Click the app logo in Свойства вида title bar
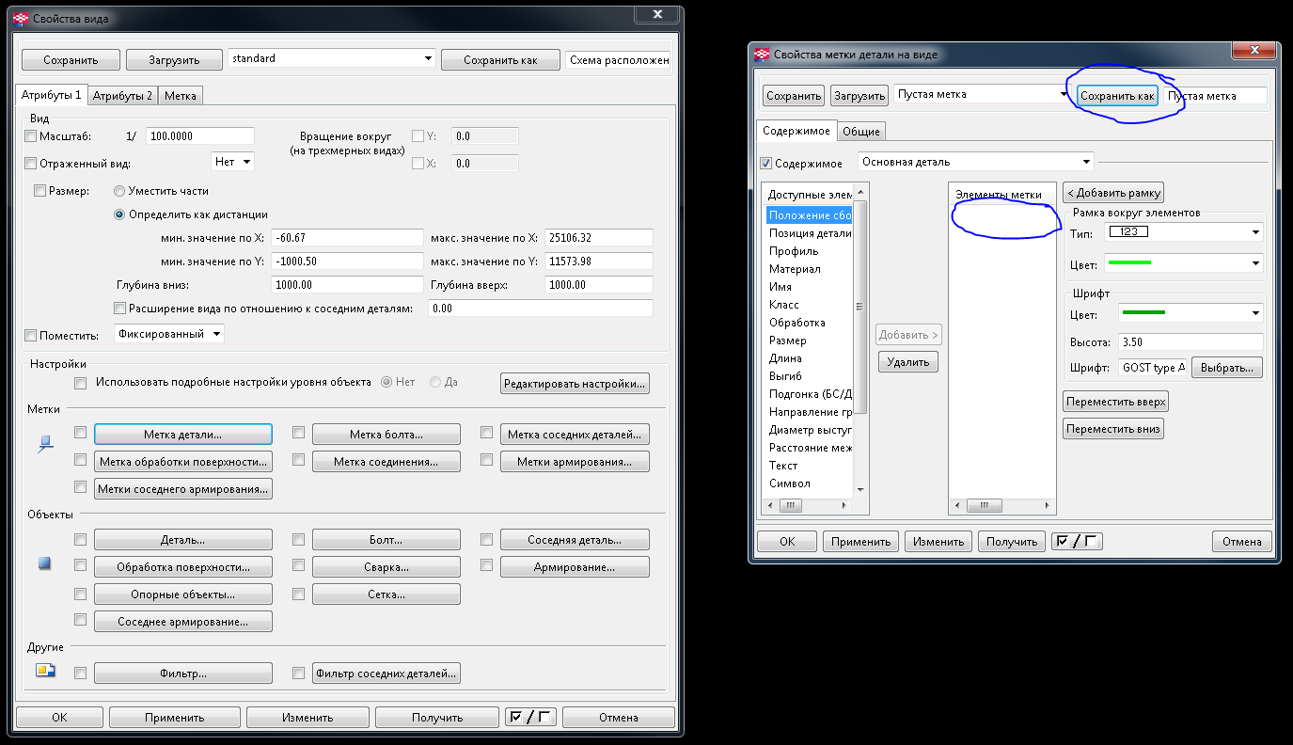The image size is (1293, 745). coord(20,17)
